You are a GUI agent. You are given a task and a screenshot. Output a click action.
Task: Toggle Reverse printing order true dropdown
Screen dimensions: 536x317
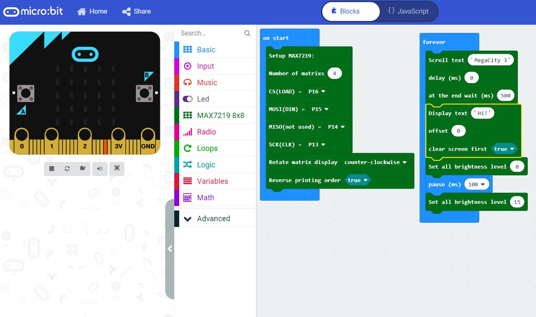[x=358, y=180]
